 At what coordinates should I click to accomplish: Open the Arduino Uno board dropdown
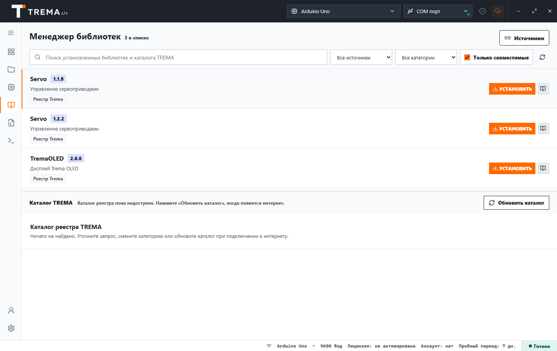click(343, 11)
